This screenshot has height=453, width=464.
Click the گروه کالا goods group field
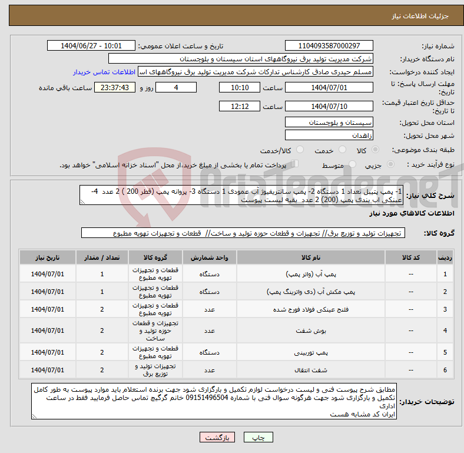pyautogui.click(x=243, y=233)
